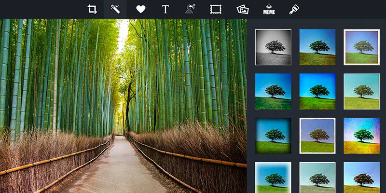Open the stacked photos overlay tool
The height and width of the screenshot is (193, 386).
242,9
